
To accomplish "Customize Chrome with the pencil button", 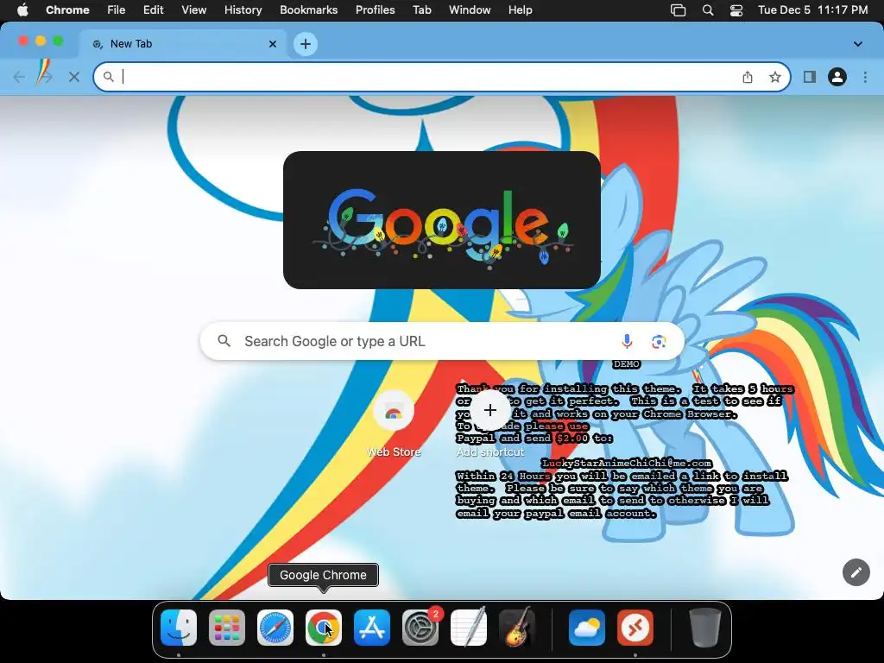I will (x=856, y=572).
